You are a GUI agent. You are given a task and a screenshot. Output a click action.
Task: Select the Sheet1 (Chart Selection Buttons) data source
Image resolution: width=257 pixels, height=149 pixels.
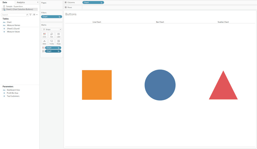coord(19,9)
